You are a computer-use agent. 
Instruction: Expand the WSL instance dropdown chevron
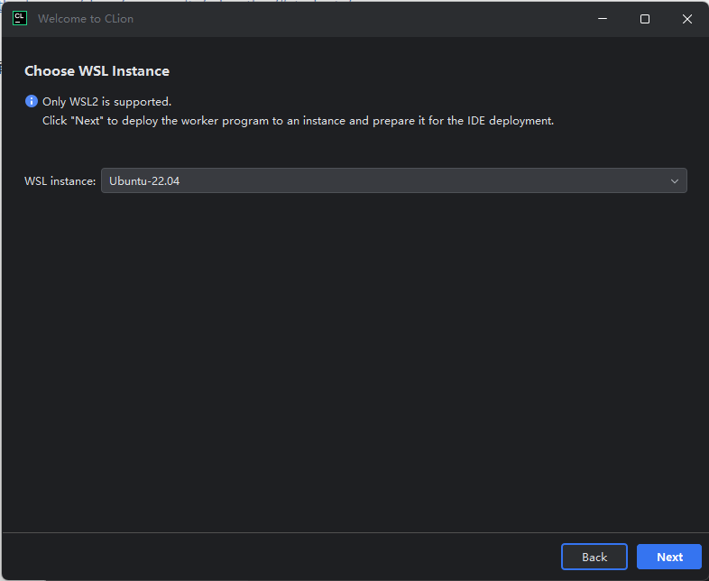[x=674, y=181]
